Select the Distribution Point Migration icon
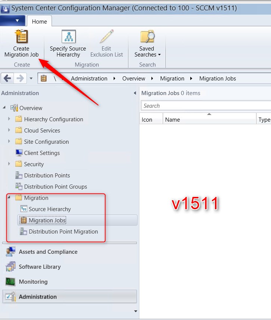Screen dimensions: 271x320 (x=23, y=232)
